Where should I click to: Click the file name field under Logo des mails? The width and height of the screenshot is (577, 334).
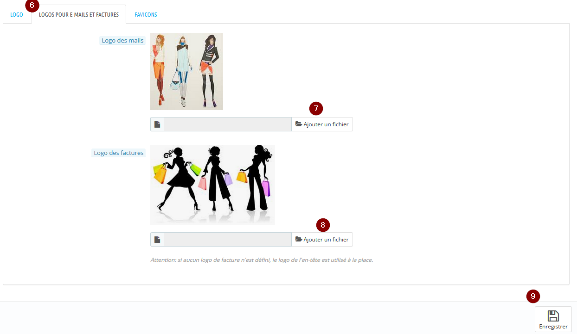click(228, 124)
